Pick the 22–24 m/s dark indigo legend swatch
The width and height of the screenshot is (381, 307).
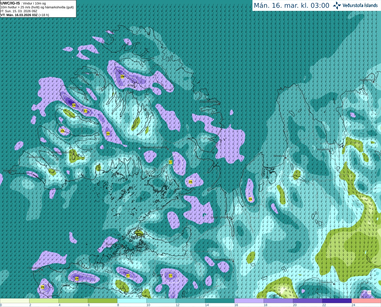337,301
